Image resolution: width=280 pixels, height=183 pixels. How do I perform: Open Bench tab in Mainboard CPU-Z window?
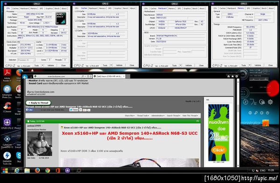click(195, 8)
